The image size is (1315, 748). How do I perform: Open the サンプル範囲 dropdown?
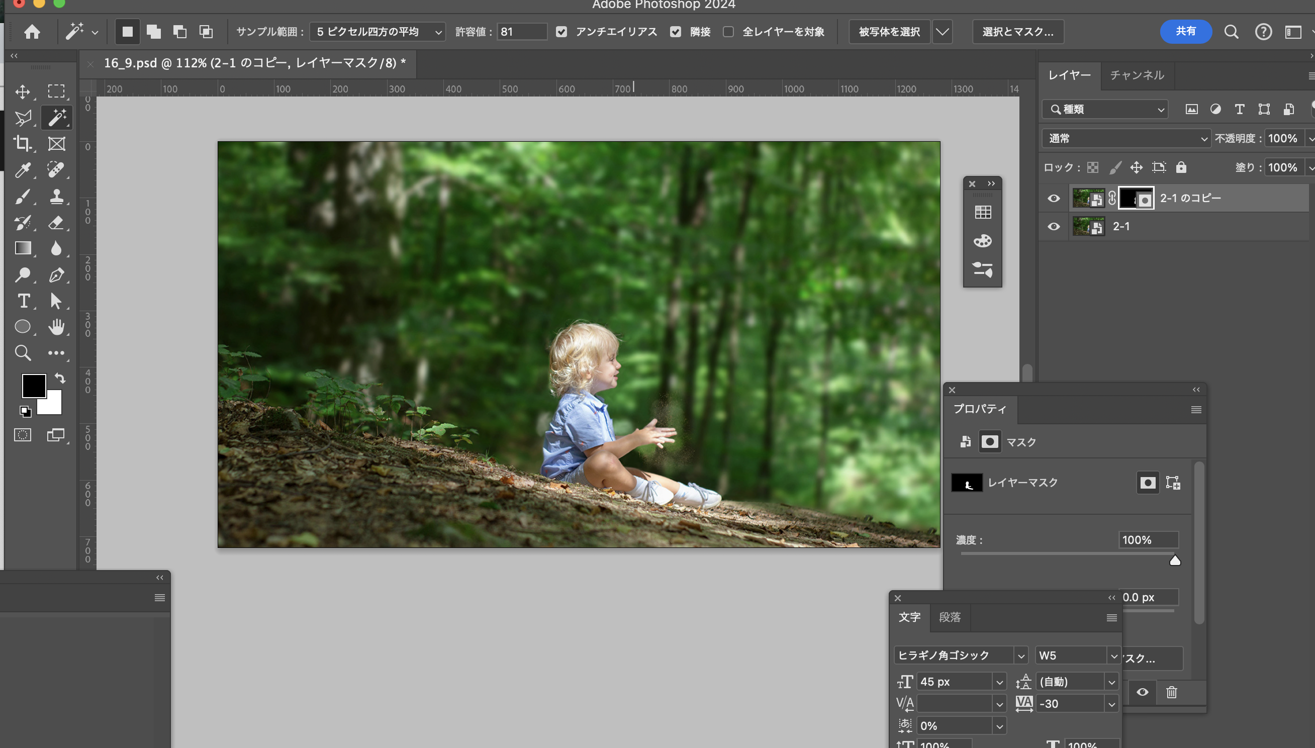click(x=377, y=32)
